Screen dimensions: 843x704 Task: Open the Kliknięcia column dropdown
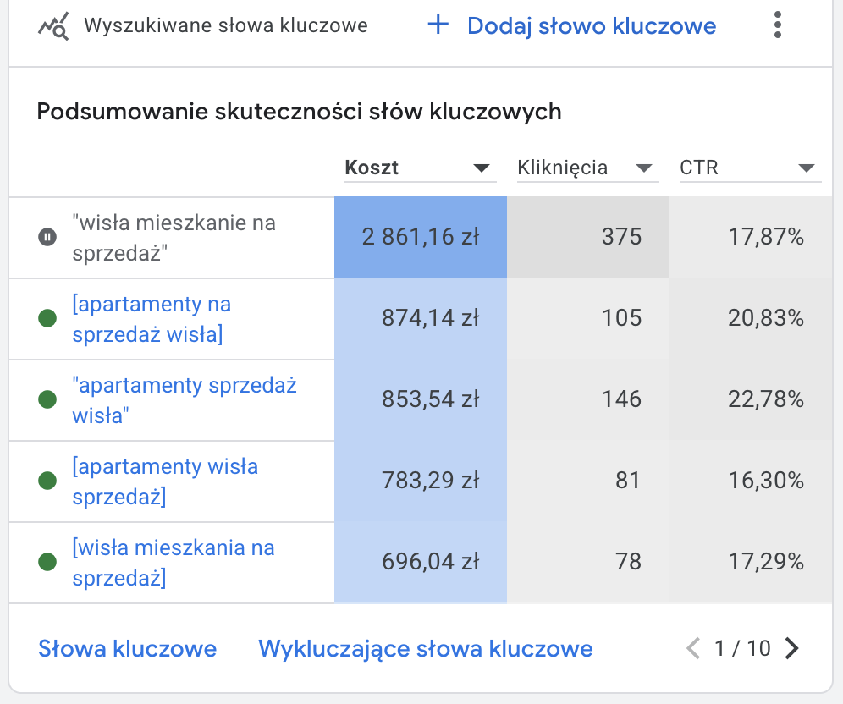(x=644, y=168)
